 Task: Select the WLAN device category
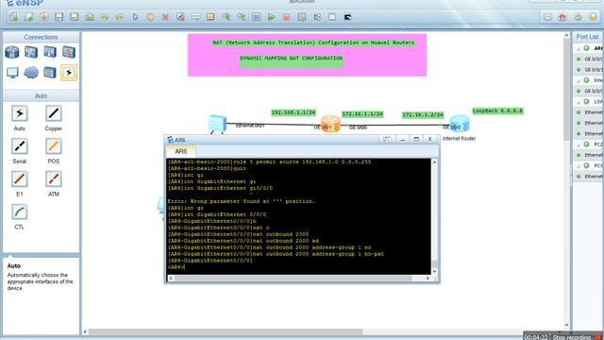50,52
